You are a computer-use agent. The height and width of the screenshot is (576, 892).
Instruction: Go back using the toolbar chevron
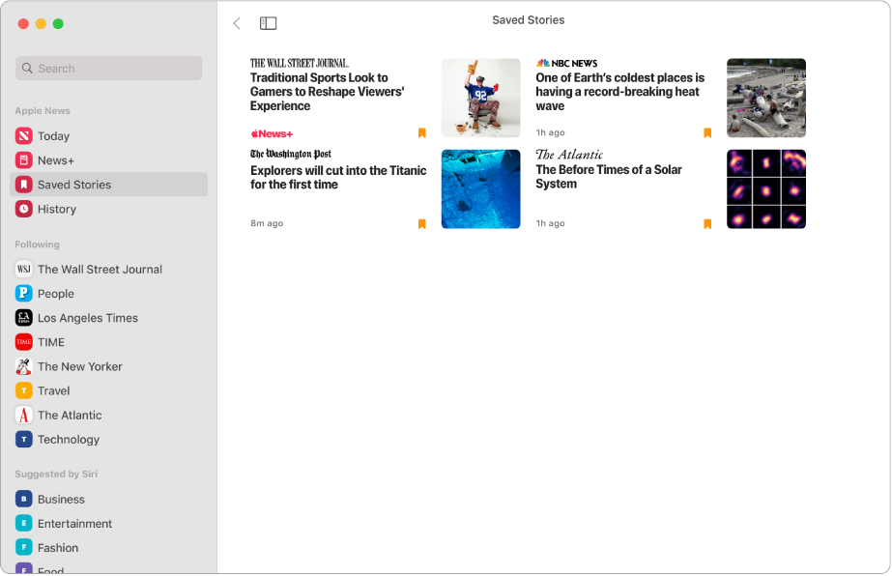(x=237, y=23)
